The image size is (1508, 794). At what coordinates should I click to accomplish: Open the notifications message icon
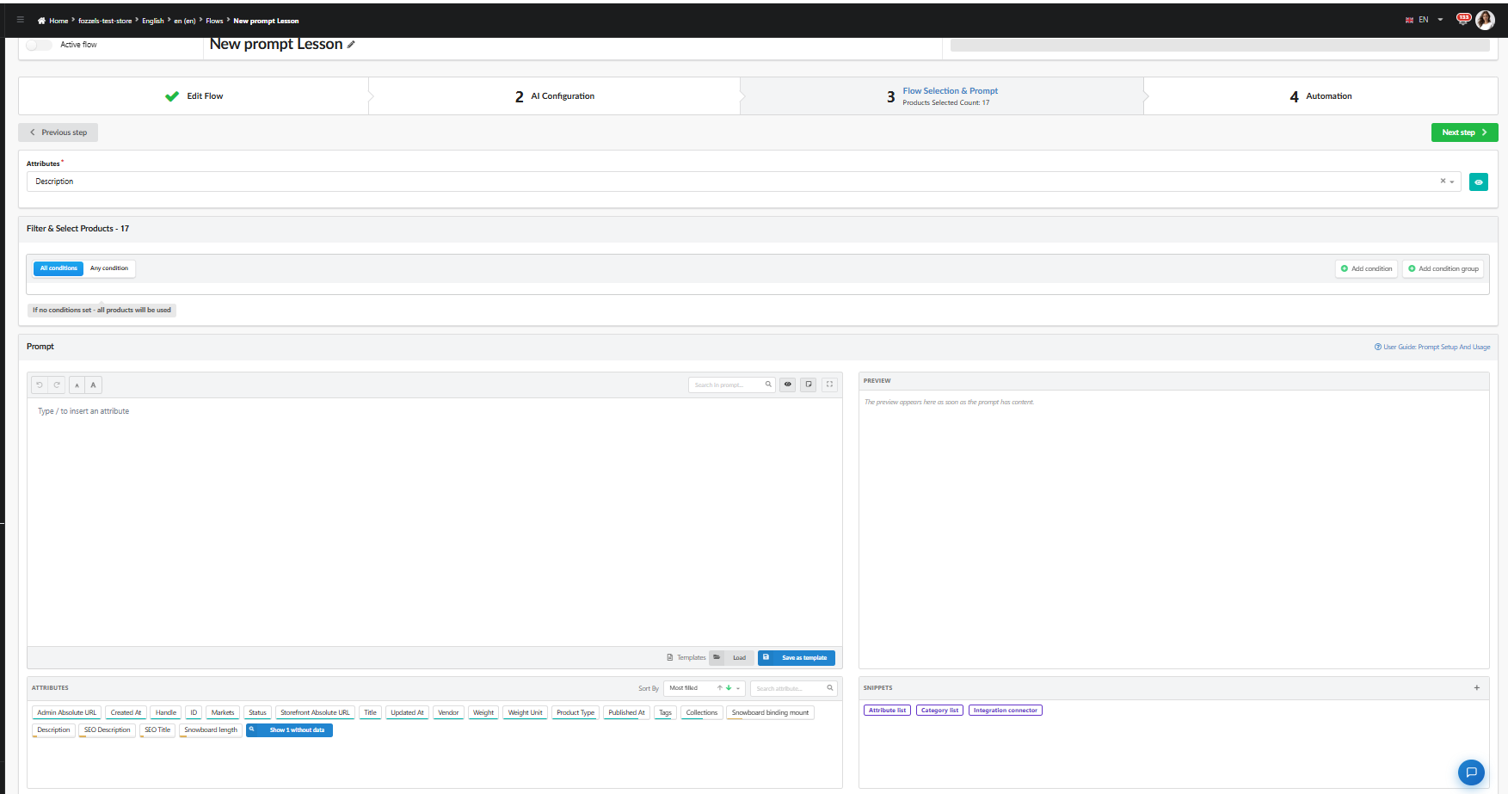coord(1463,19)
